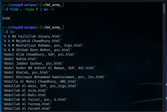This screenshot has width=167, height=112.
Task: Click 'Abdul Alim Chowdhury, SGP, psc.html'
Action: tap(39, 54)
